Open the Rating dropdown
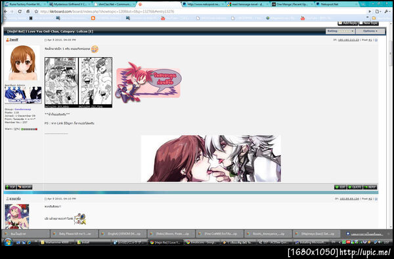Screen dimensions: 394x259 pos(340,31)
